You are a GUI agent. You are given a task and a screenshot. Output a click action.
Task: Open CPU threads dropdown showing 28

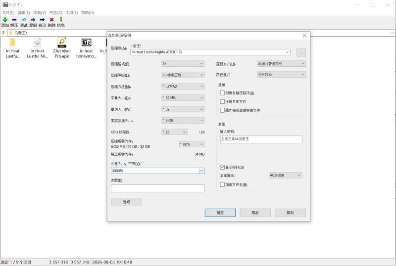(x=174, y=132)
